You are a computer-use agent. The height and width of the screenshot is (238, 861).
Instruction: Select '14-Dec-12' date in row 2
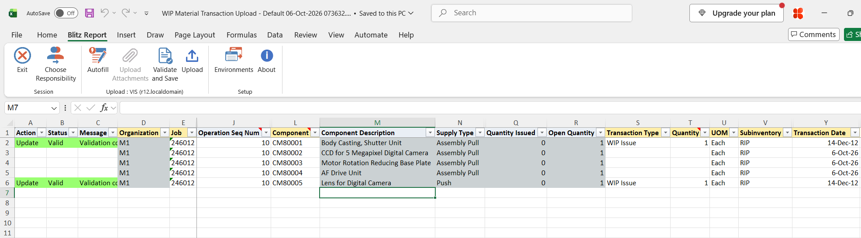826,143
